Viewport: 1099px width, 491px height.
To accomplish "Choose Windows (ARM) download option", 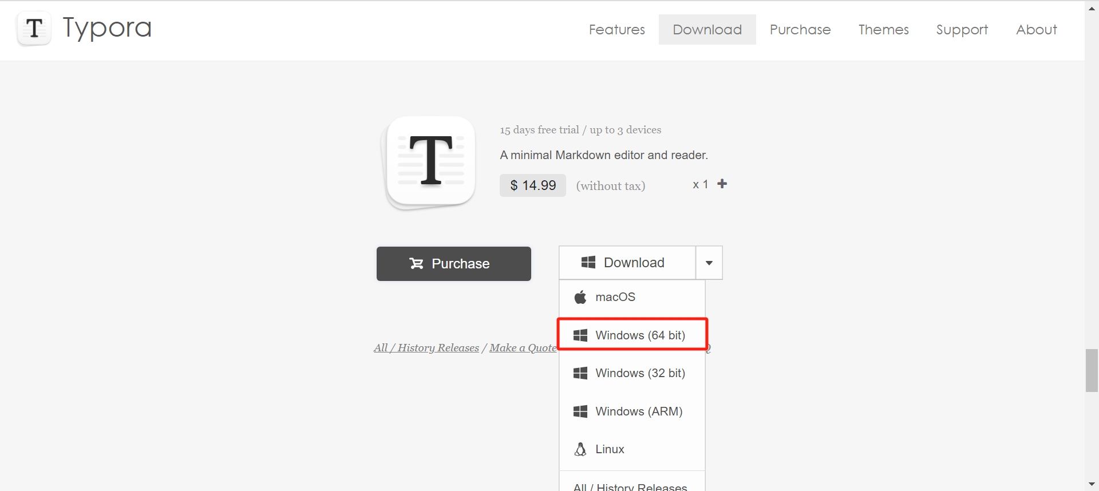I will click(x=632, y=411).
